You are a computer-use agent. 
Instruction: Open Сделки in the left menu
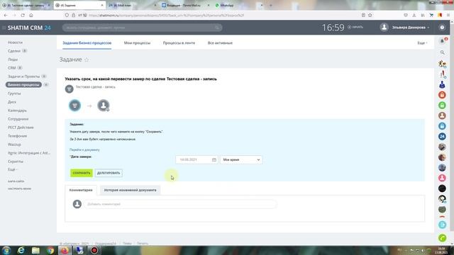pyautogui.click(x=14, y=51)
